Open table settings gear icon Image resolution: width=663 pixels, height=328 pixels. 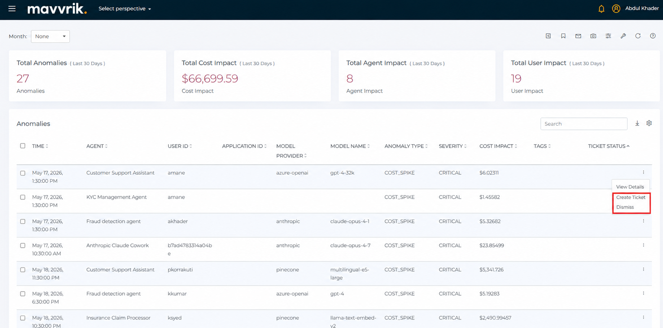click(649, 123)
